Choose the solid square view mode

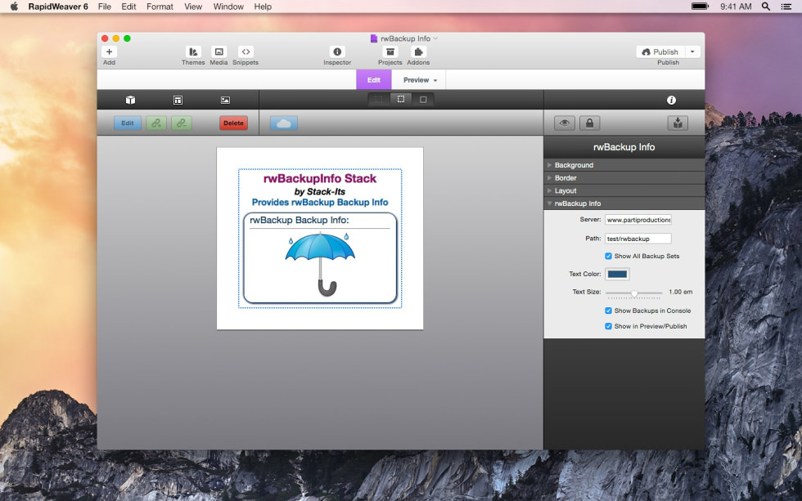coord(423,100)
